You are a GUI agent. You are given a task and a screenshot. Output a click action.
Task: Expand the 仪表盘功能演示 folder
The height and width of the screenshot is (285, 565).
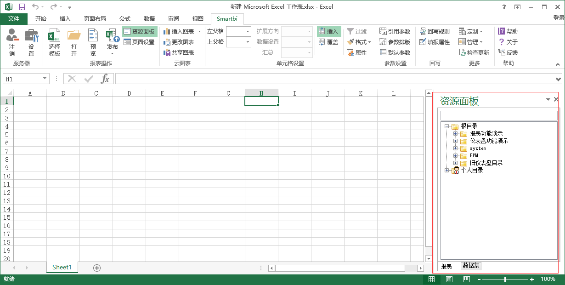456,141
